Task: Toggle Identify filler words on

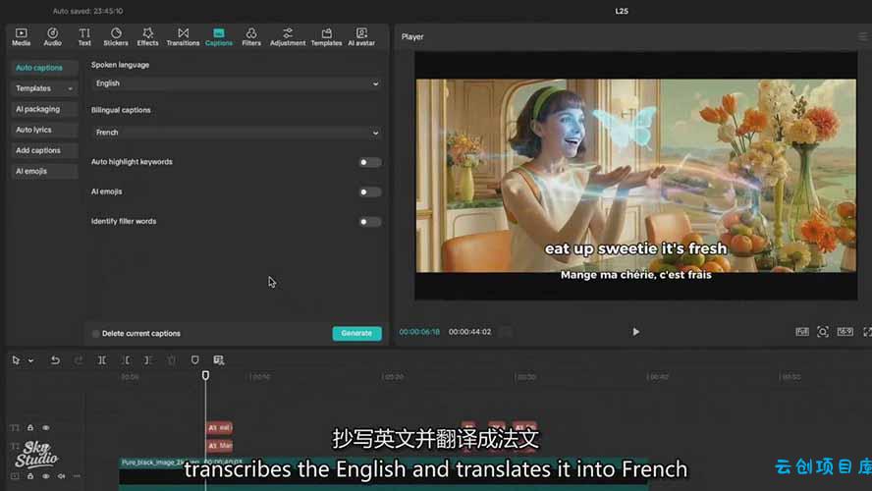Action: tap(369, 222)
